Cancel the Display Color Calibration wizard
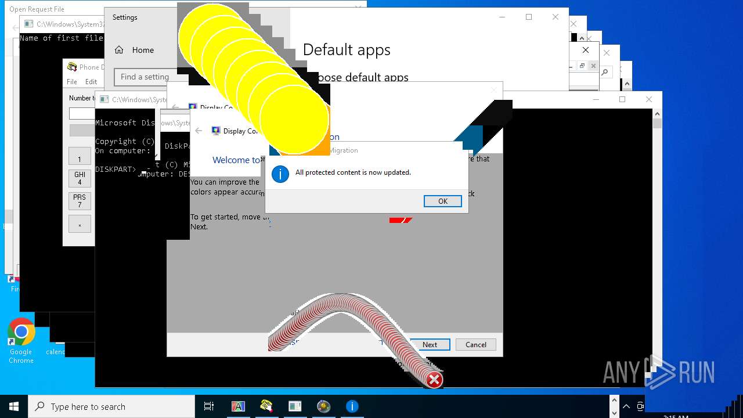 [x=476, y=344]
